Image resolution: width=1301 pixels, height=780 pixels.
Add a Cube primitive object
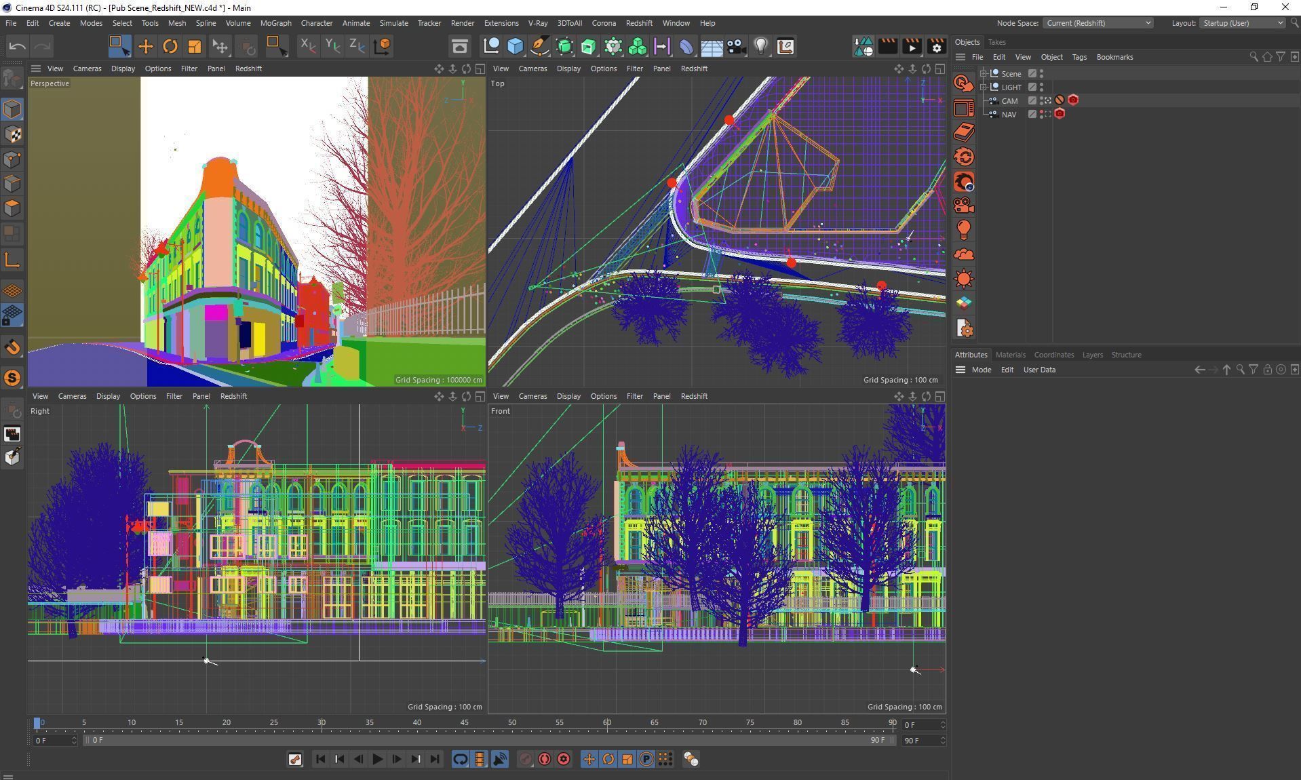point(516,46)
